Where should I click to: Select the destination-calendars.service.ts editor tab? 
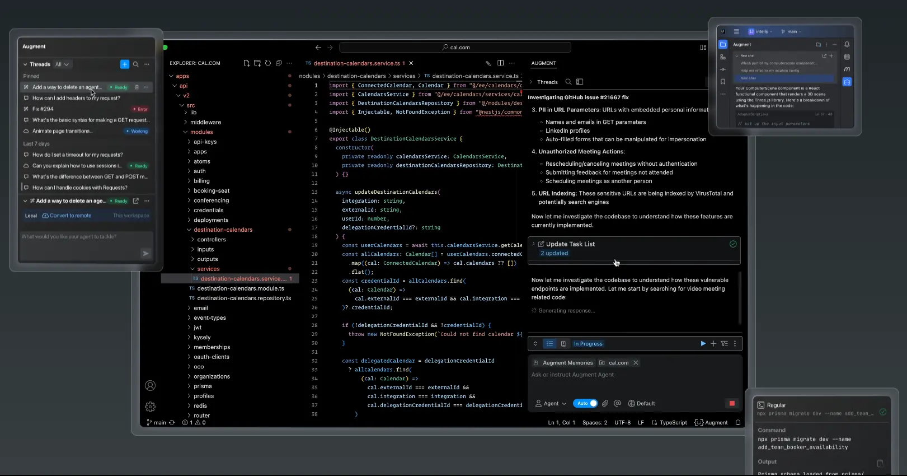[356, 63]
